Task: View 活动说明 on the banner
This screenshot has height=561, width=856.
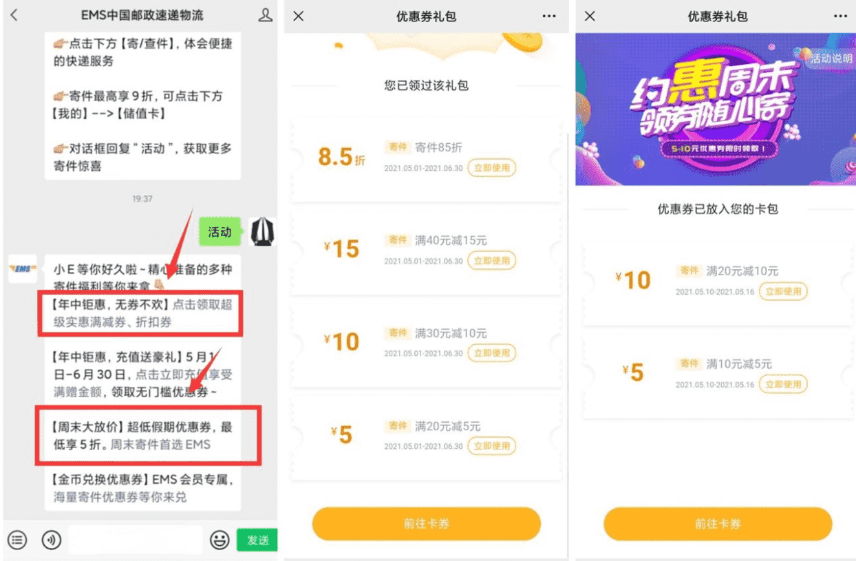Action: (x=831, y=59)
